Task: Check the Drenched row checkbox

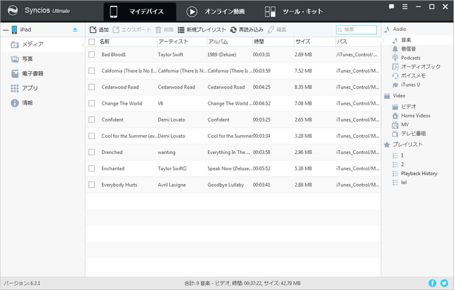Action: (91, 152)
